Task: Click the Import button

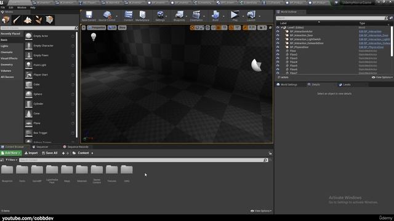Action: pyautogui.click(x=31, y=153)
